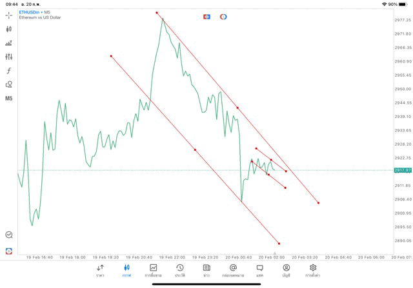Expand the small arrow on the time axis

[275, 254]
